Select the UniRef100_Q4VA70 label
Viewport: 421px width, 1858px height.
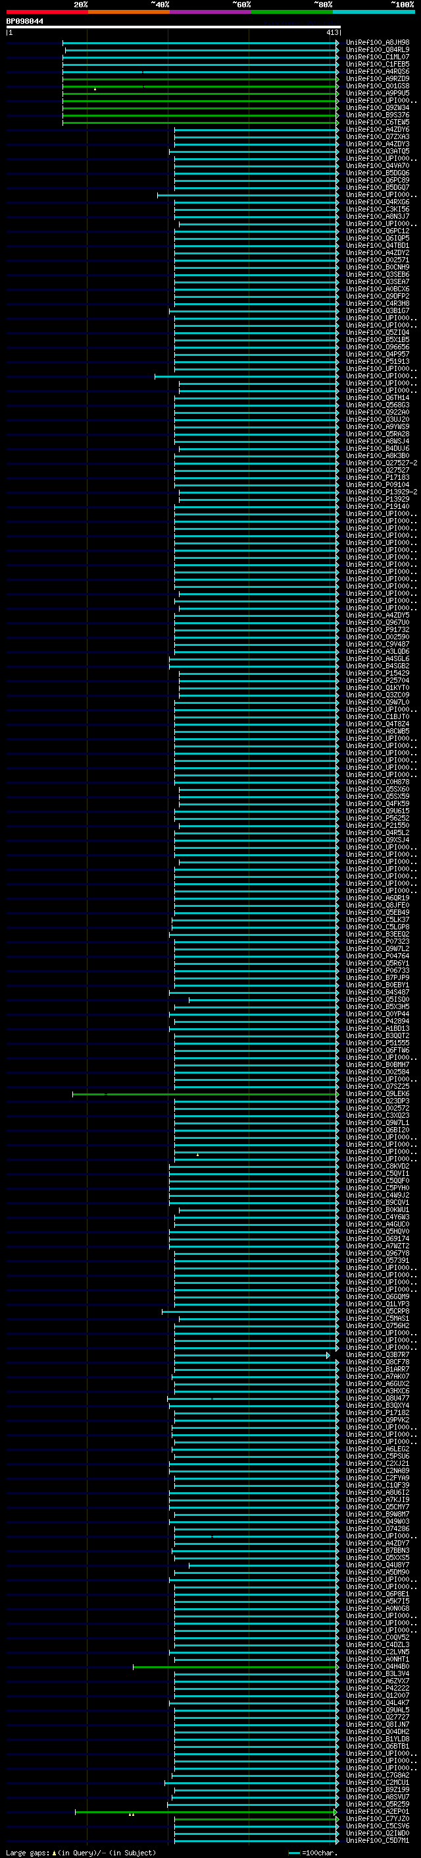point(377,166)
